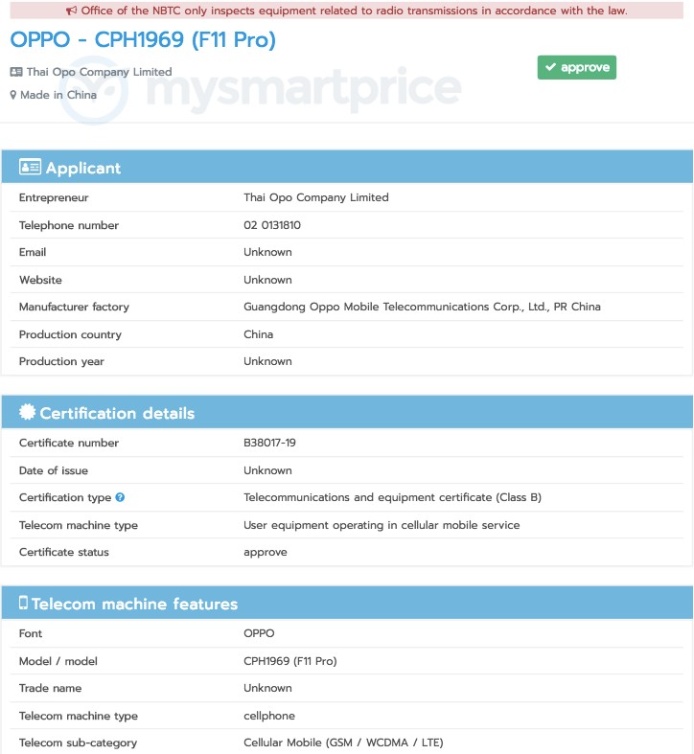Click the telephone number 02 0131810
694x754 pixels.
click(272, 225)
